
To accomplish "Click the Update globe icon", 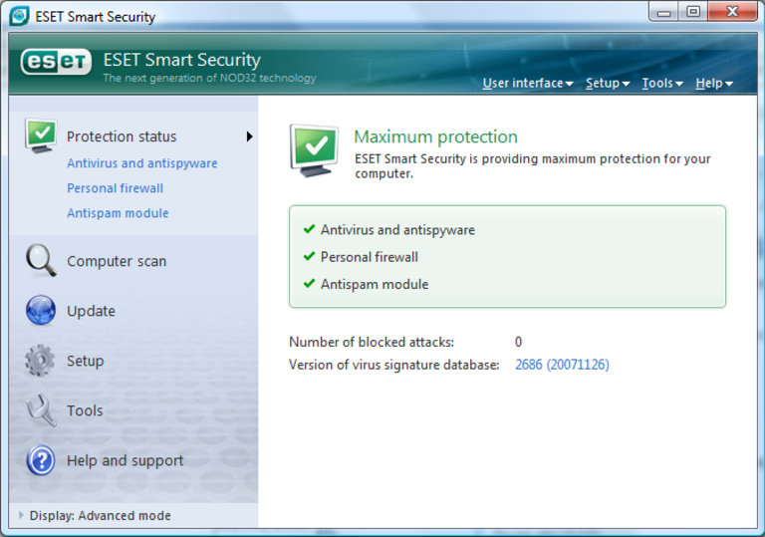I will coord(41,310).
